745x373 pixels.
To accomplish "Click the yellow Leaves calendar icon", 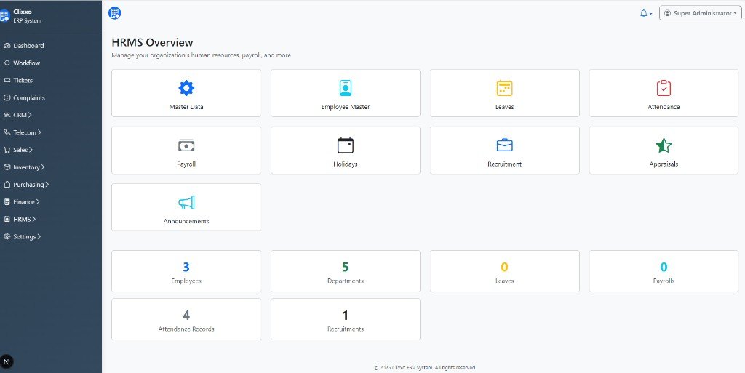I will point(505,88).
